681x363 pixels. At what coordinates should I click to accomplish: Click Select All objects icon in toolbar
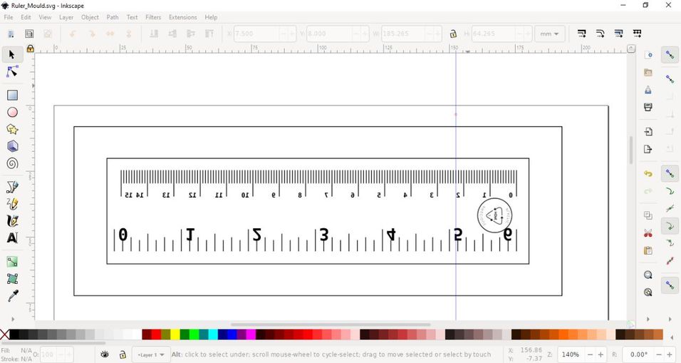[11, 34]
